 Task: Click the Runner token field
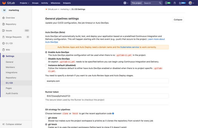(107, 96)
